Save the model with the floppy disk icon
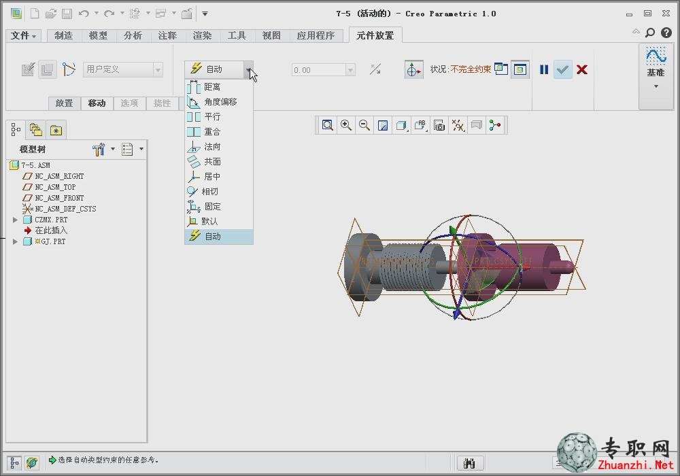Viewport: 680px width, 476px height. tap(67, 14)
